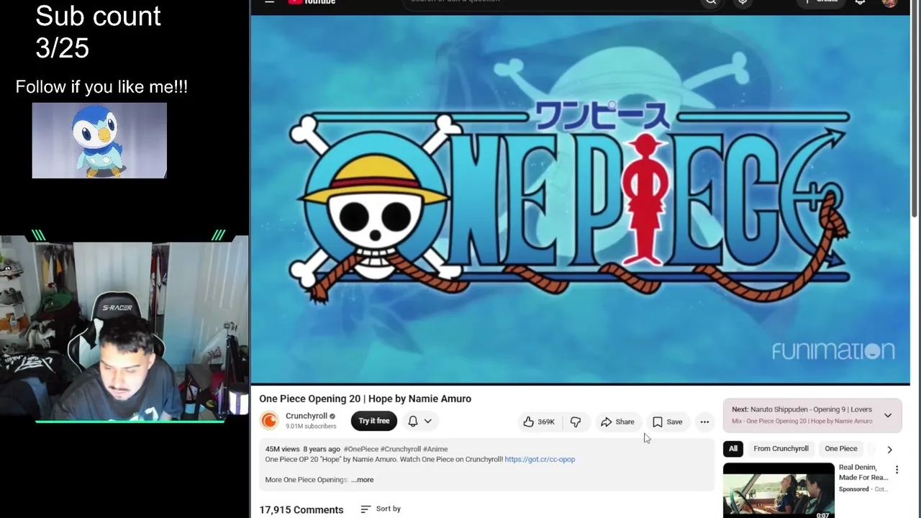Viewport: 921px width, 518px height.
Task: Open the subscription notification bell dropdown
Action: click(419, 421)
